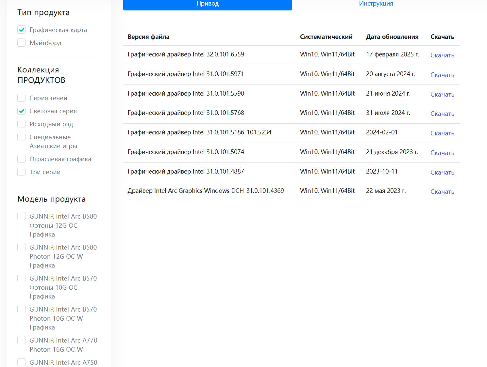Screen dimensions: 487x367
Task: Click Скачать for driver 31.0.101.5768
Action: (x=442, y=114)
